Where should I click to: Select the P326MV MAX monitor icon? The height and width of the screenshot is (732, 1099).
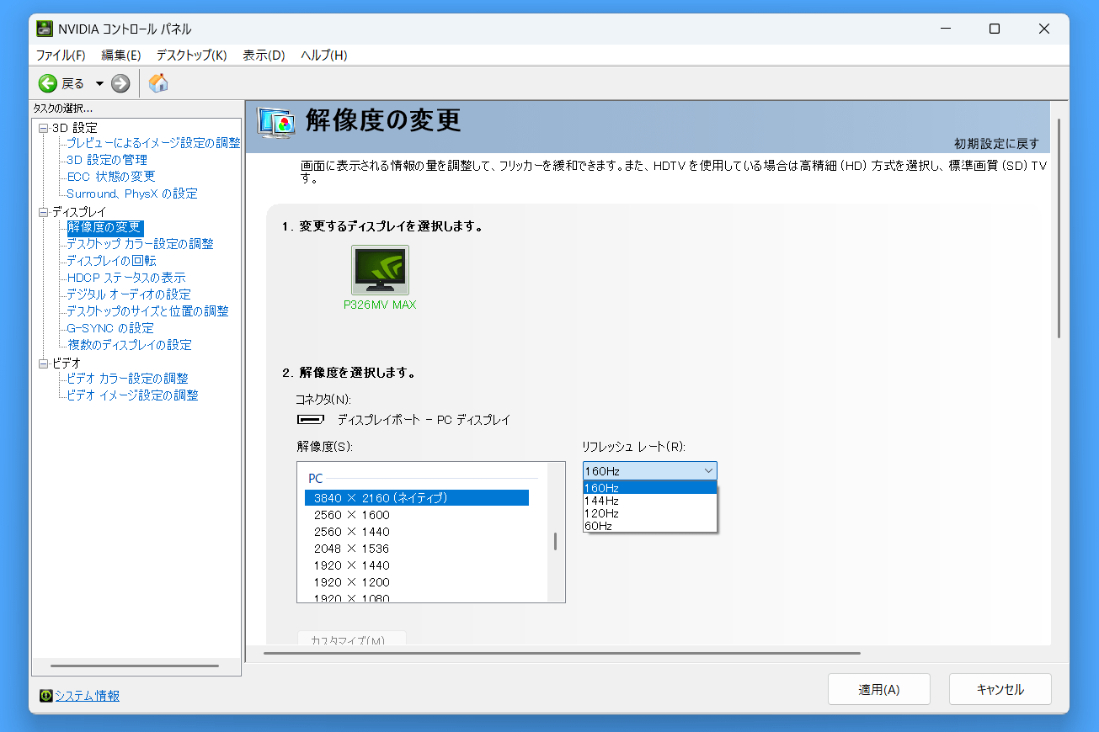[x=380, y=270]
